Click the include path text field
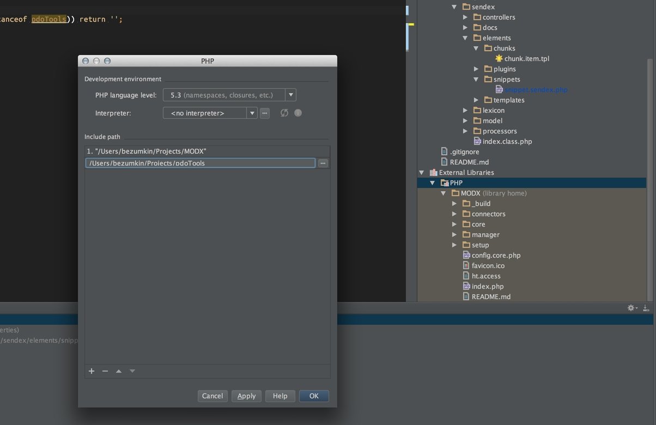The width and height of the screenshot is (656, 425). pyautogui.click(x=201, y=163)
